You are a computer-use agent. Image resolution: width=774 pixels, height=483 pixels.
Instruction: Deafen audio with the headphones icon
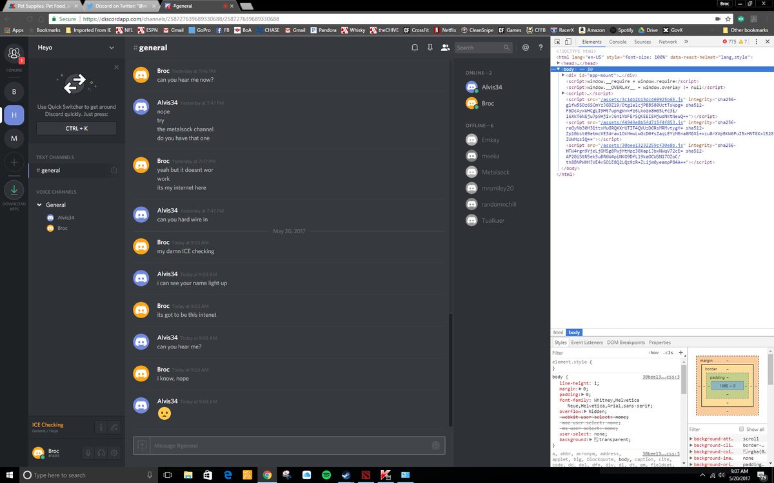pyautogui.click(x=101, y=453)
